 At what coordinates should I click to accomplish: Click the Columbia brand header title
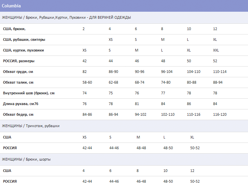click(11, 6)
